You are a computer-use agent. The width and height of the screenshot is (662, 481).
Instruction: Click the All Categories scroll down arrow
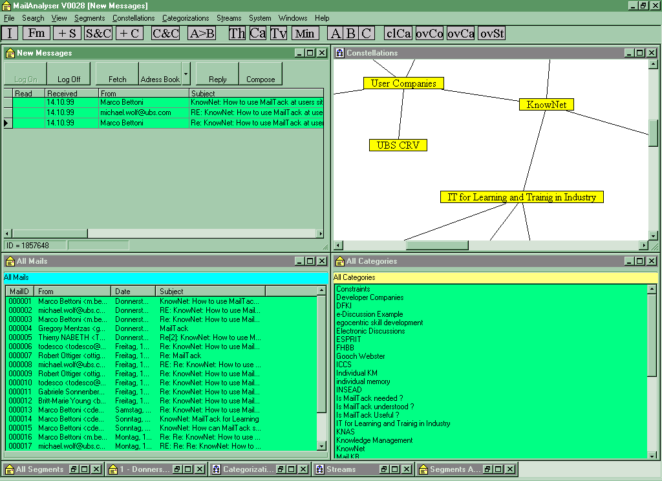652,456
